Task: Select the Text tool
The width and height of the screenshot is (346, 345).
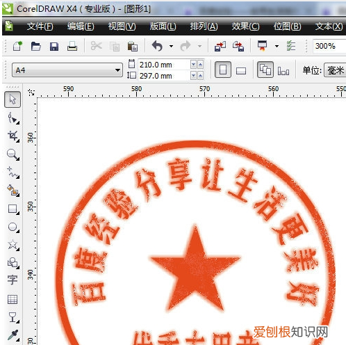Action: point(13,280)
